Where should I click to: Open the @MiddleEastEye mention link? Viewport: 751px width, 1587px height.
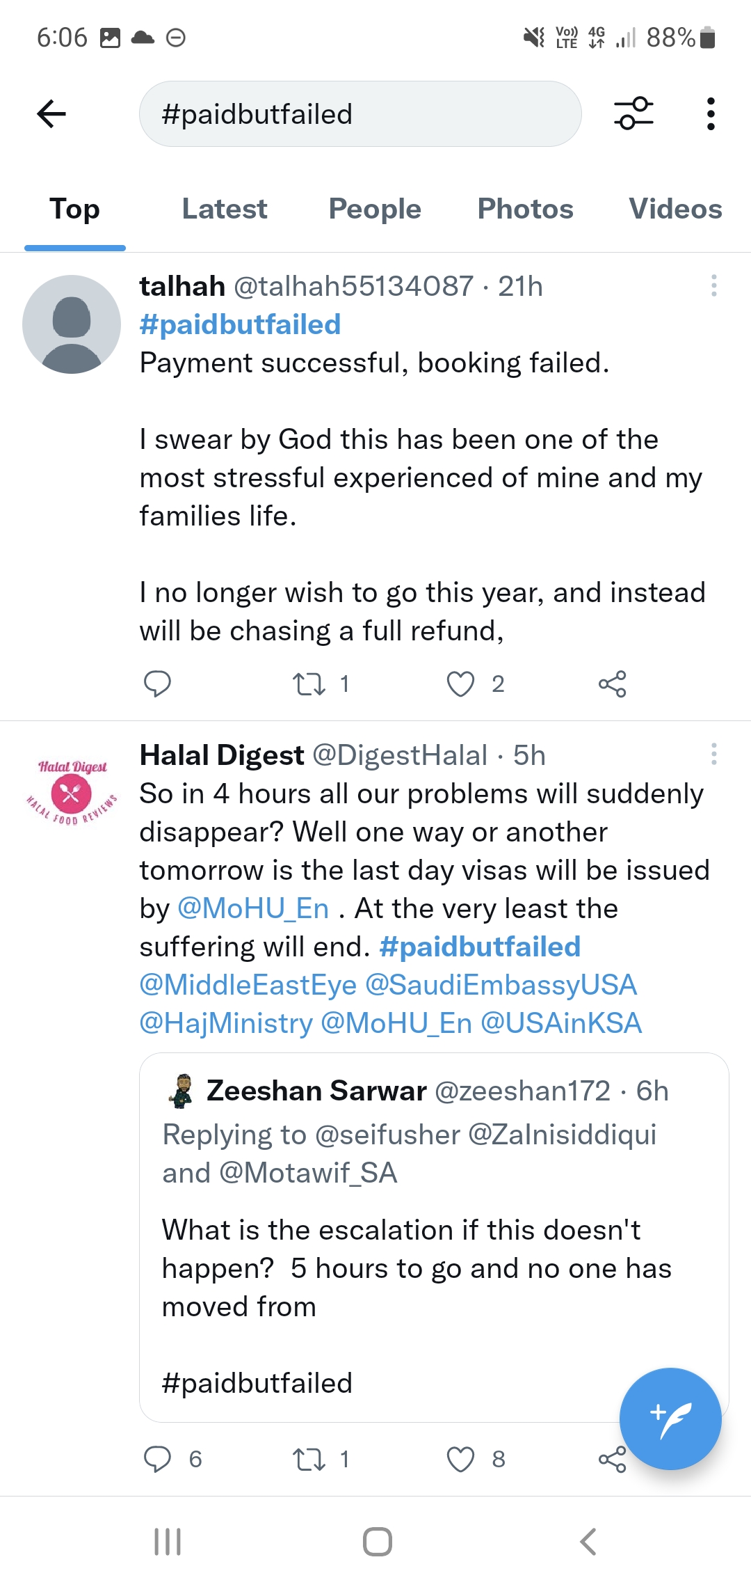pyautogui.click(x=248, y=985)
